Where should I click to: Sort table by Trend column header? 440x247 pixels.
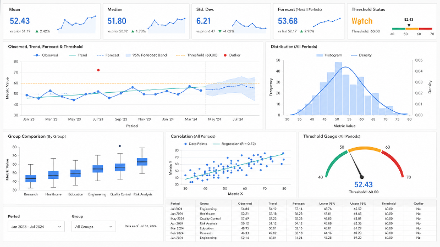tap(272, 204)
